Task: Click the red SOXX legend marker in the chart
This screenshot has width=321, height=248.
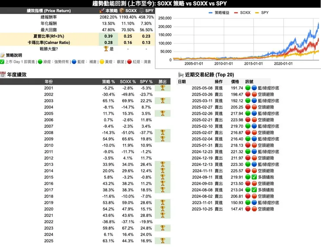Action: pyautogui.click(x=236, y=13)
